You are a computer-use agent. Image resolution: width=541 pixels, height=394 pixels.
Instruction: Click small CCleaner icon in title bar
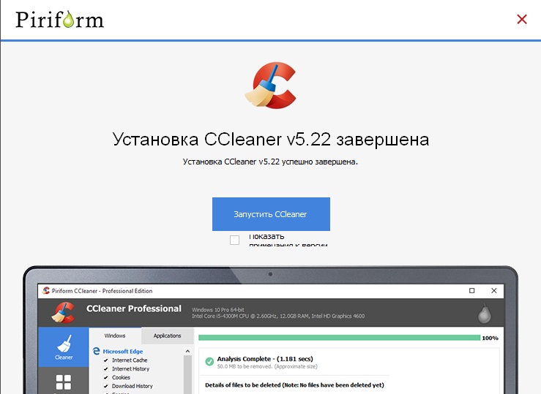pos(46,290)
